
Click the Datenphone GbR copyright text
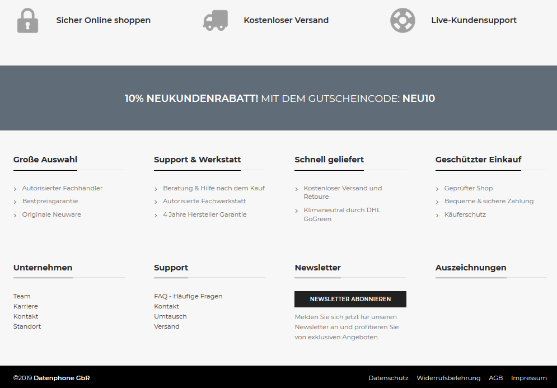click(x=62, y=378)
